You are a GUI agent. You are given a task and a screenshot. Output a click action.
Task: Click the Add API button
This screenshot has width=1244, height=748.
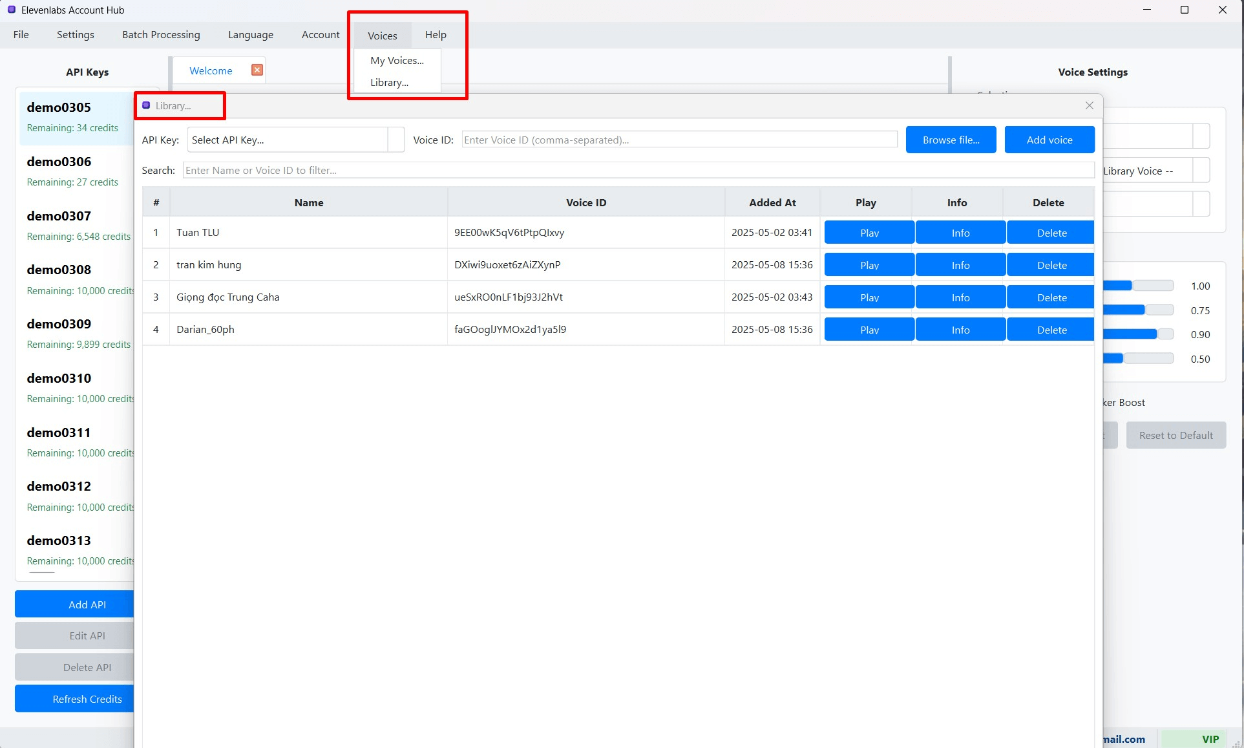click(x=74, y=604)
